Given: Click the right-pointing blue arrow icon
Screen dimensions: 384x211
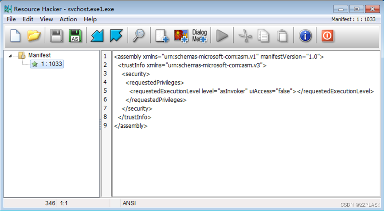Looking at the screenshot, I should (116, 36).
